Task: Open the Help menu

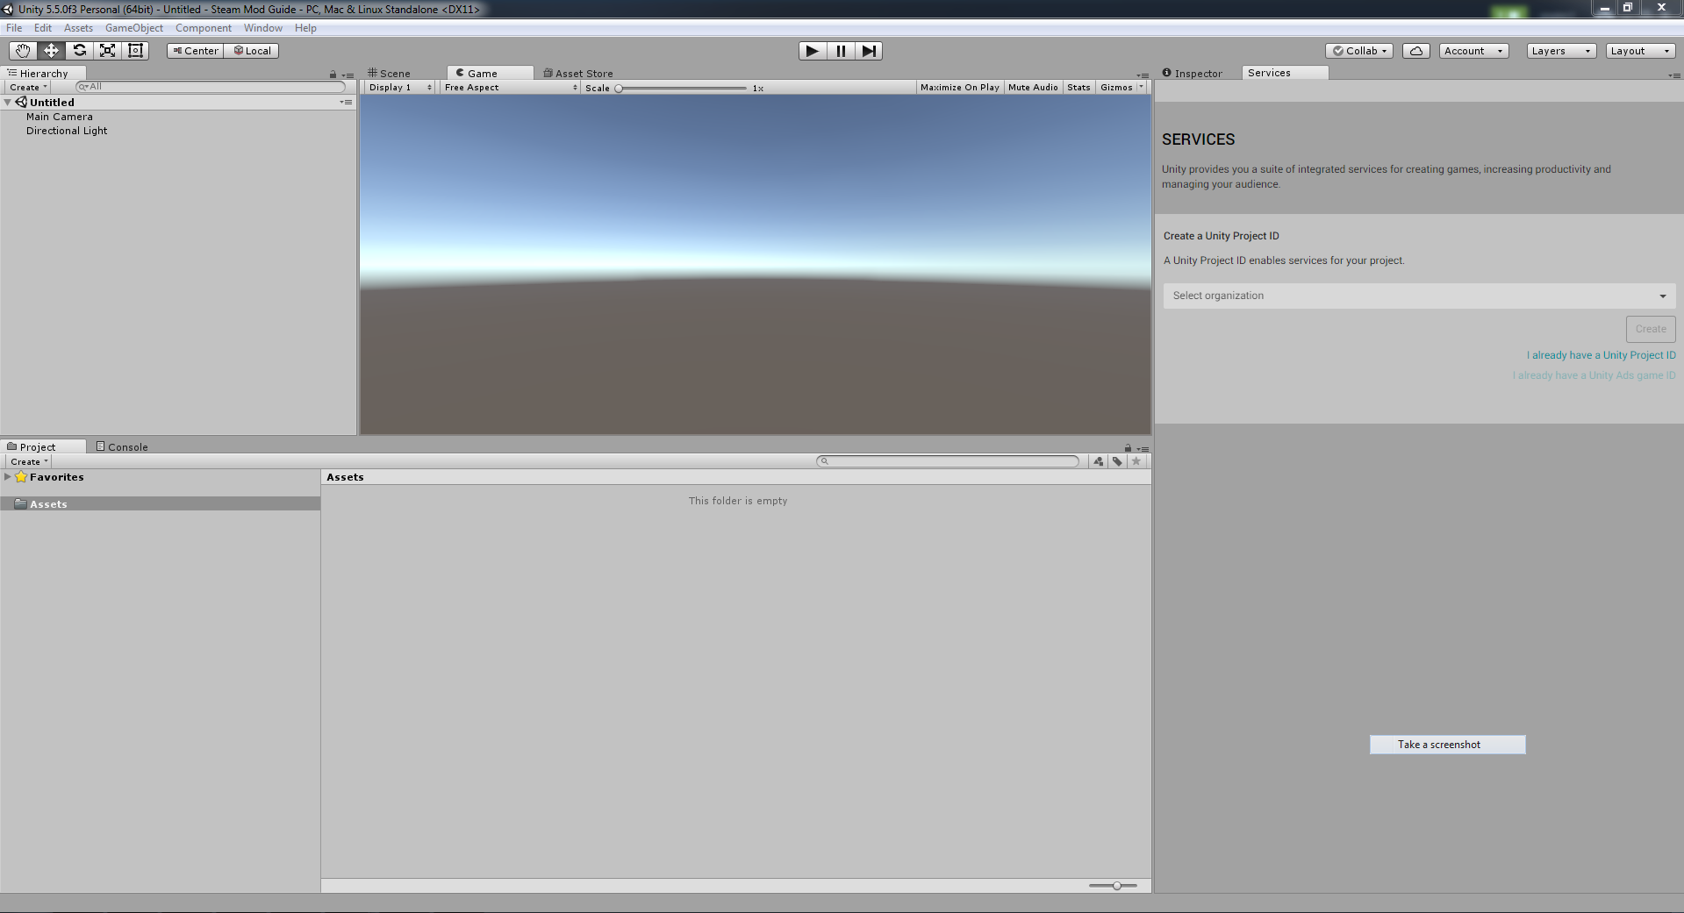Action: 305,28
